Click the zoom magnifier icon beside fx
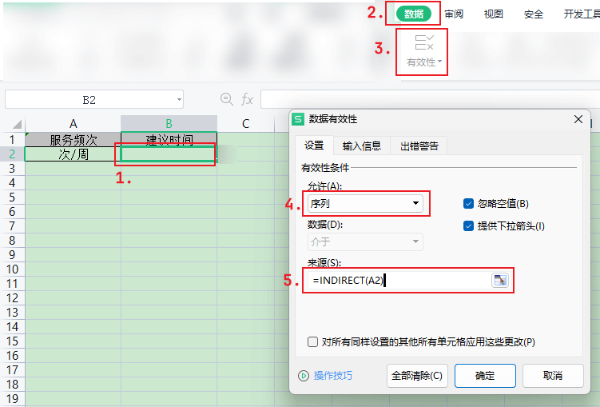This screenshot has width=600, height=407. coord(227,99)
